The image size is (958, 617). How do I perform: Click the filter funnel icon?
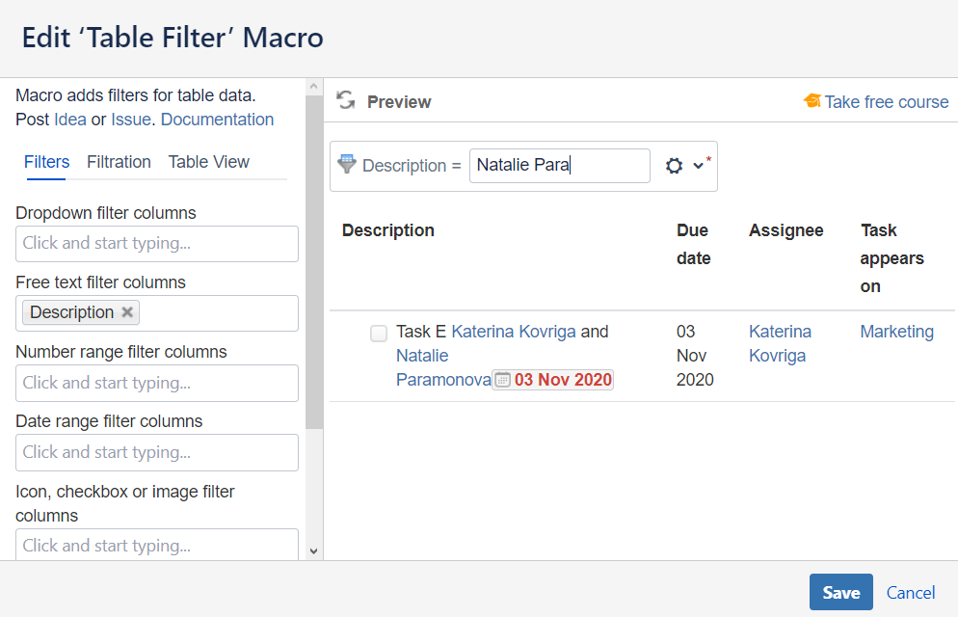pyautogui.click(x=347, y=164)
